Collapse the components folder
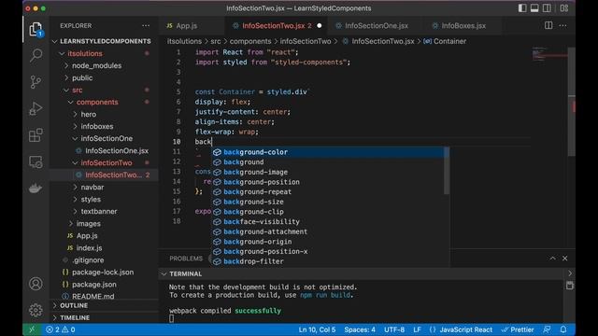This screenshot has width=598, height=336. [97, 102]
